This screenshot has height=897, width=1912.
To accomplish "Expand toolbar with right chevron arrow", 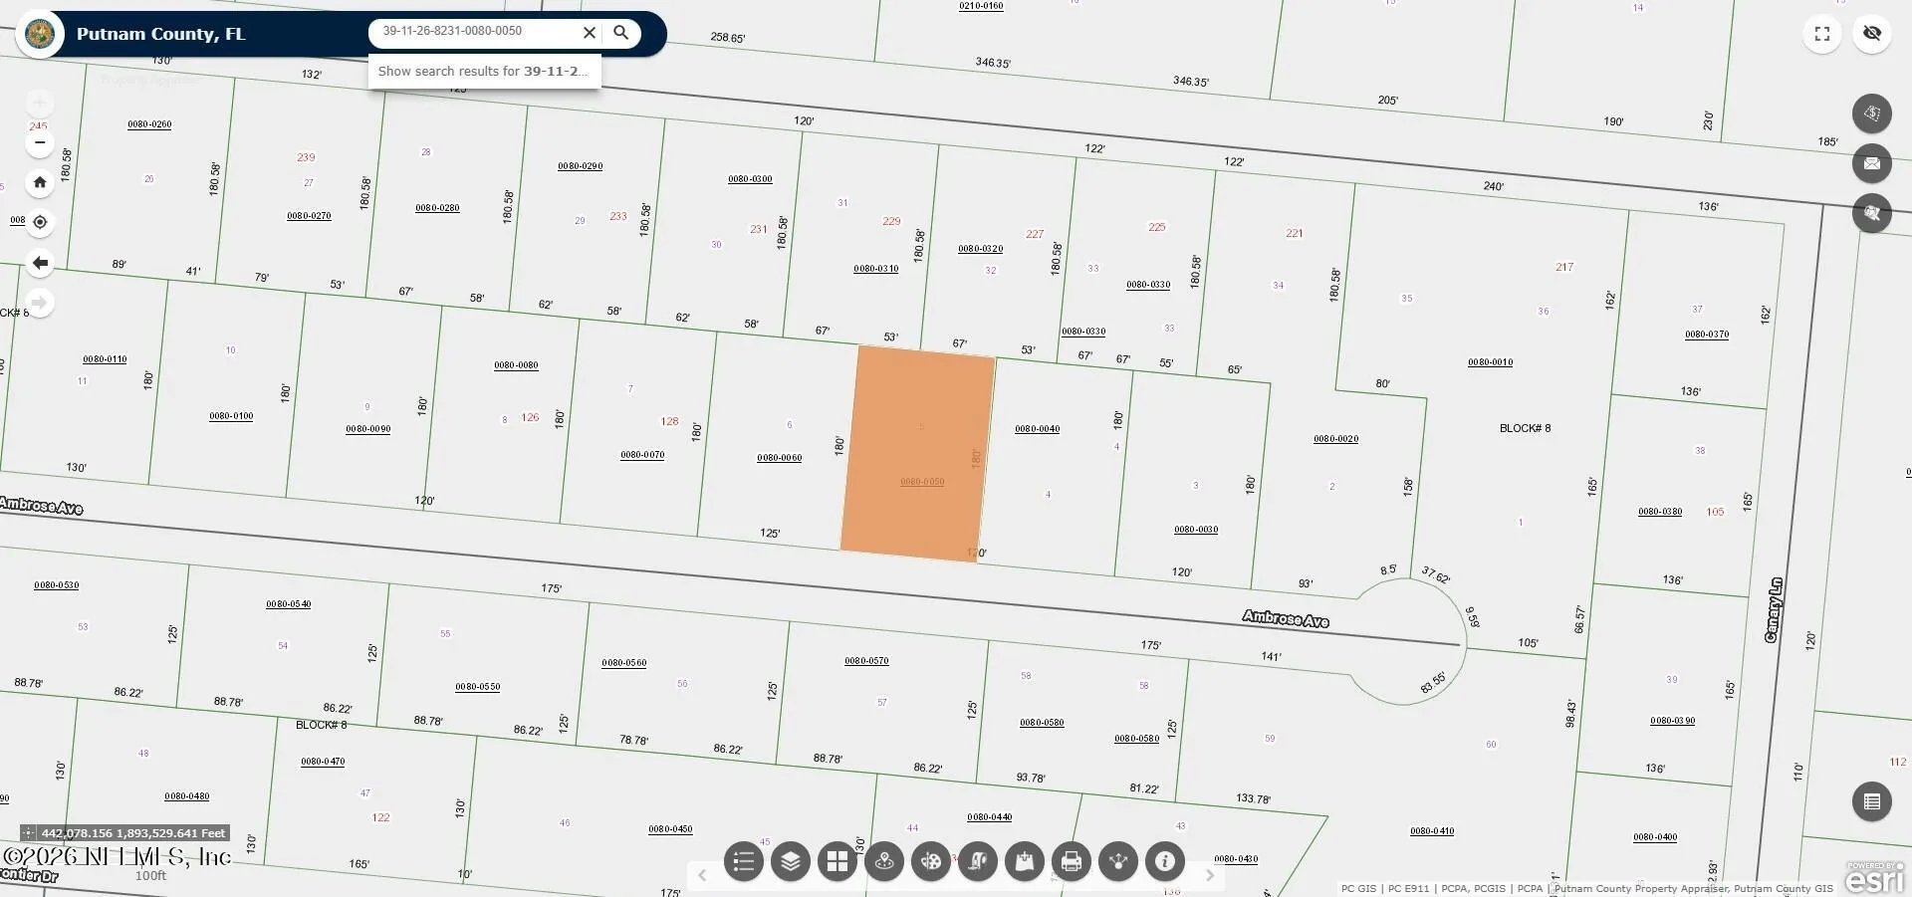I will pyautogui.click(x=1210, y=875).
